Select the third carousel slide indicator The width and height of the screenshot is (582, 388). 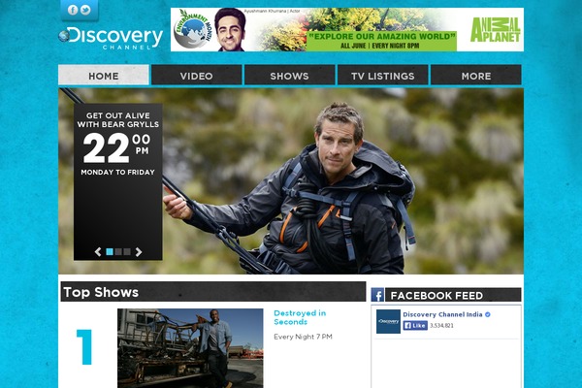(x=127, y=252)
